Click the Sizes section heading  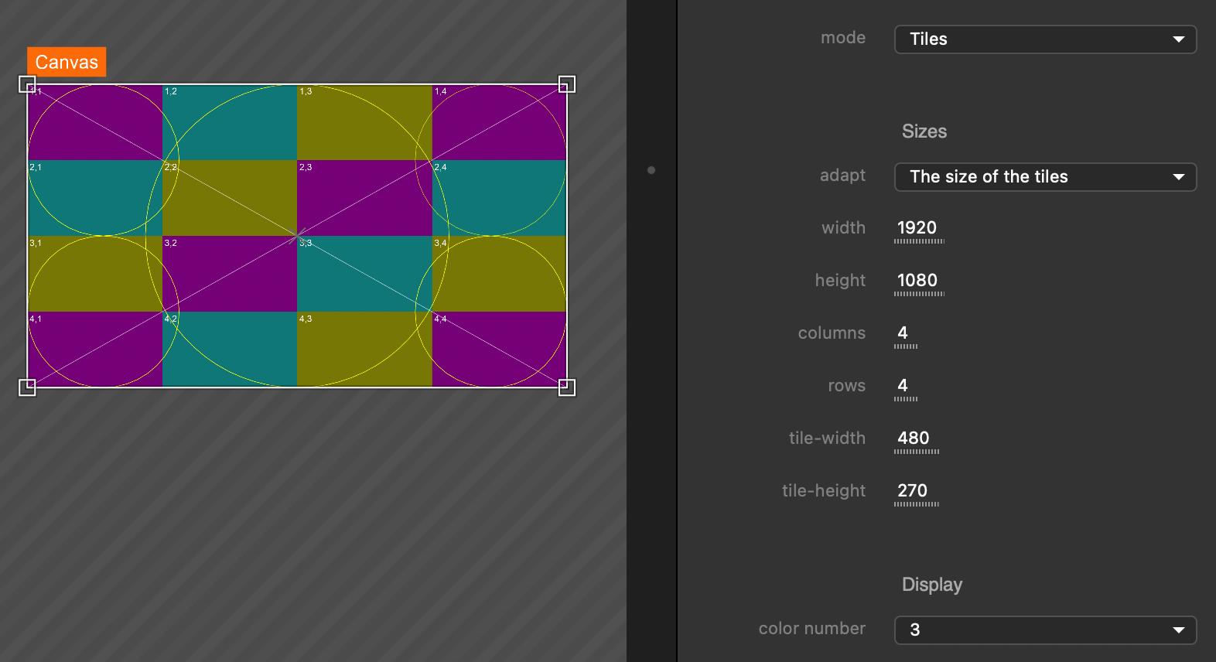coord(924,131)
